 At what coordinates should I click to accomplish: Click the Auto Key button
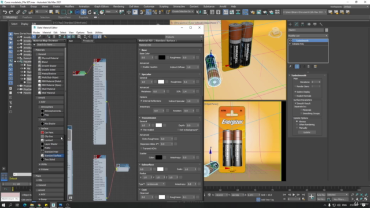321,195
